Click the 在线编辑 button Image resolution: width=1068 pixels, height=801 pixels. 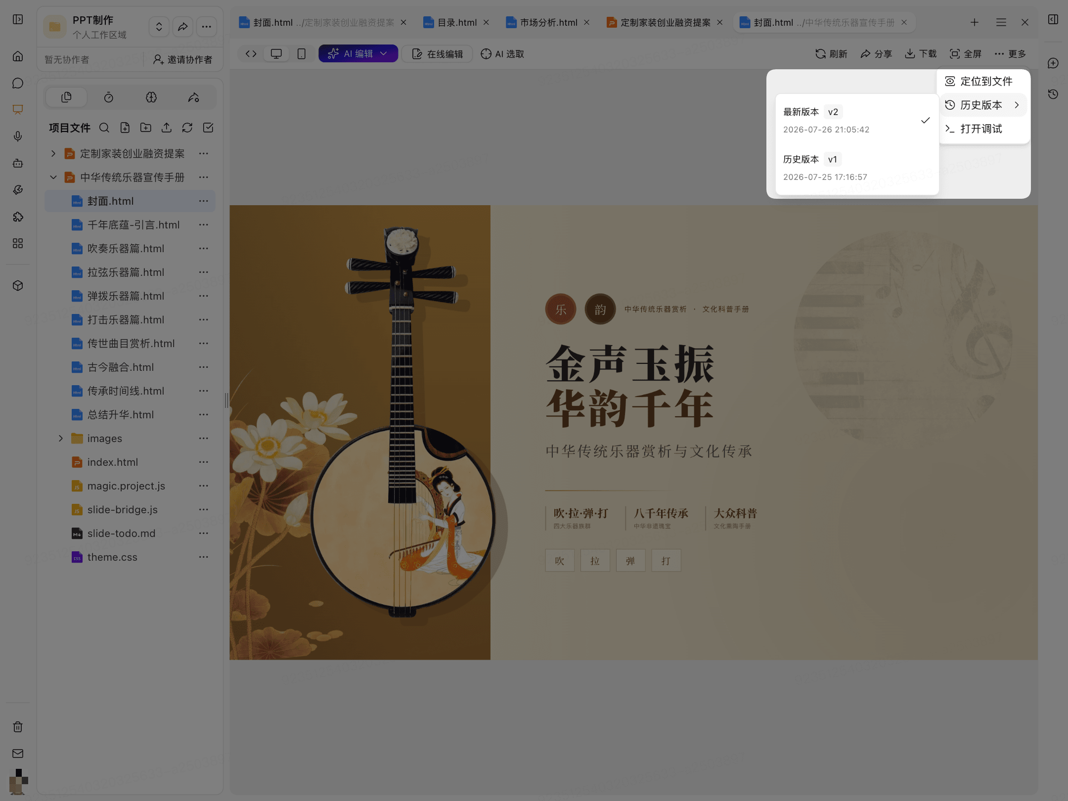click(438, 54)
